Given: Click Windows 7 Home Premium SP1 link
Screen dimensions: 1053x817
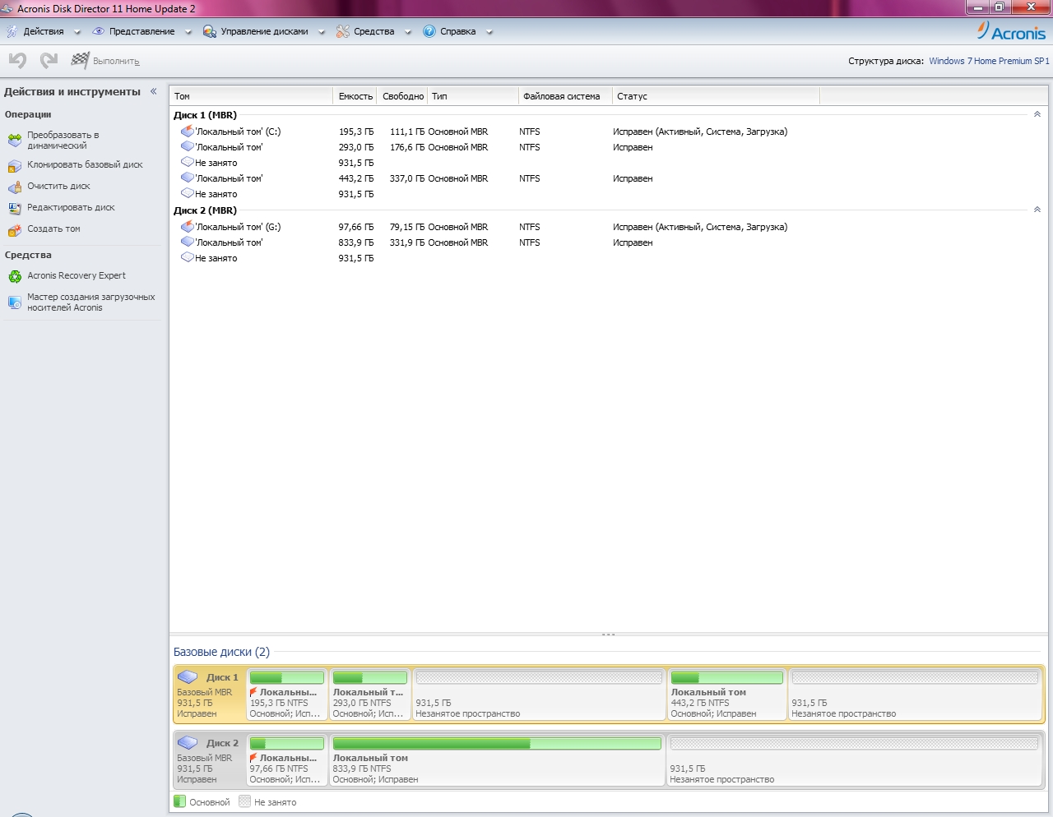Looking at the screenshot, I should 989,61.
